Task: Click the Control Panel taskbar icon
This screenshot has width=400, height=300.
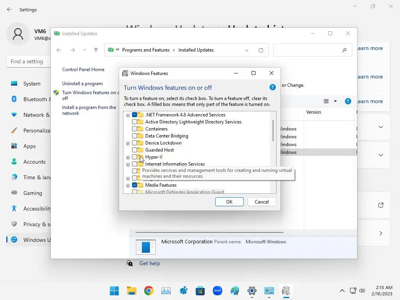Action: (x=269, y=291)
